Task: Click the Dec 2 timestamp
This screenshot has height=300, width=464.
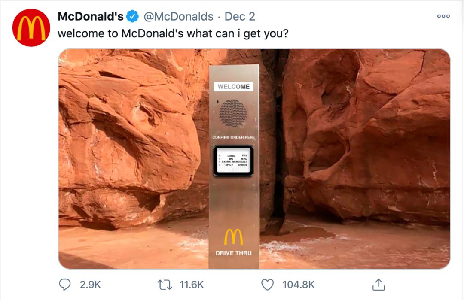Action: (240, 17)
